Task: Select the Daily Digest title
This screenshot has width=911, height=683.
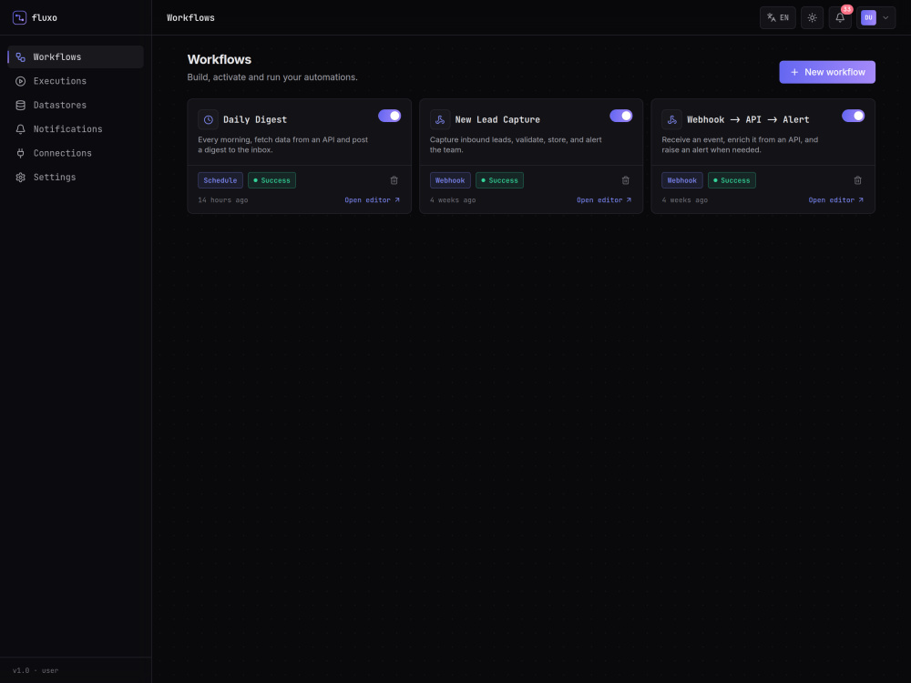Action: point(255,119)
